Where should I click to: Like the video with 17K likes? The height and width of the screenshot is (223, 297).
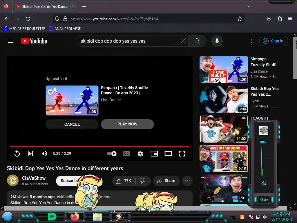pyautogui.click(x=124, y=181)
